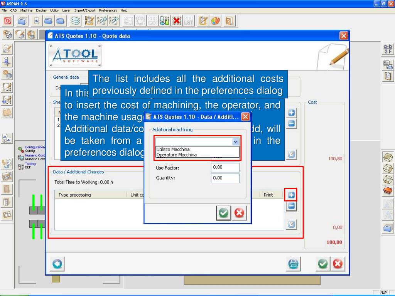
Task: Open the color palette toolbar icon
Action: coord(215,21)
